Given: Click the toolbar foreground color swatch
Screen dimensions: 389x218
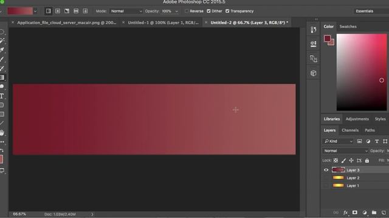Looking at the screenshot, I should (1, 159).
